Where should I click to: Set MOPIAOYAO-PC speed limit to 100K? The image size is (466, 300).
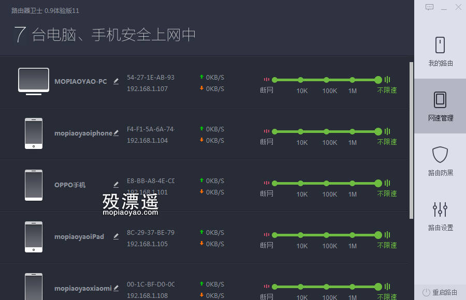click(327, 80)
